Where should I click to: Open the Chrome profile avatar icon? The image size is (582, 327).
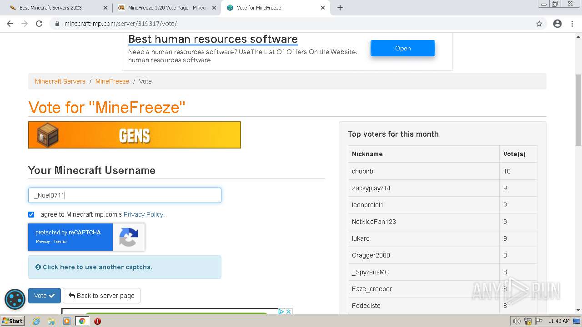coord(557,24)
